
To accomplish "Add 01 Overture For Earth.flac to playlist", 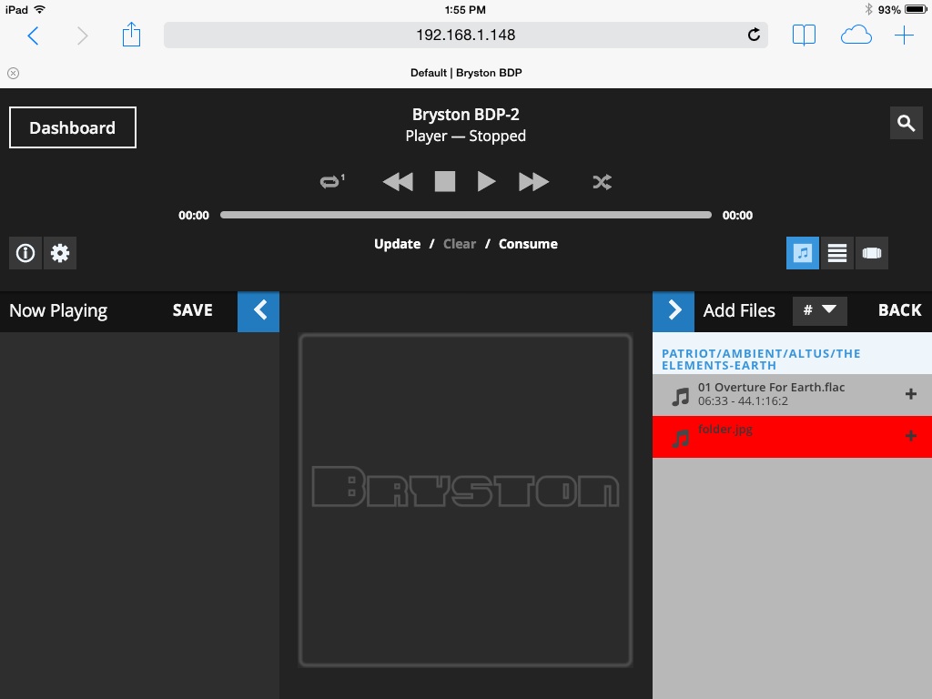I will coord(910,394).
